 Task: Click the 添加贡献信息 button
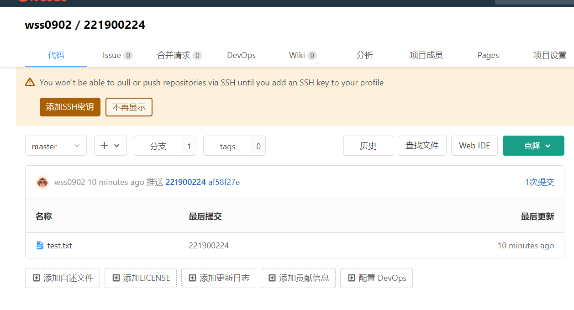(x=299, y=278)
